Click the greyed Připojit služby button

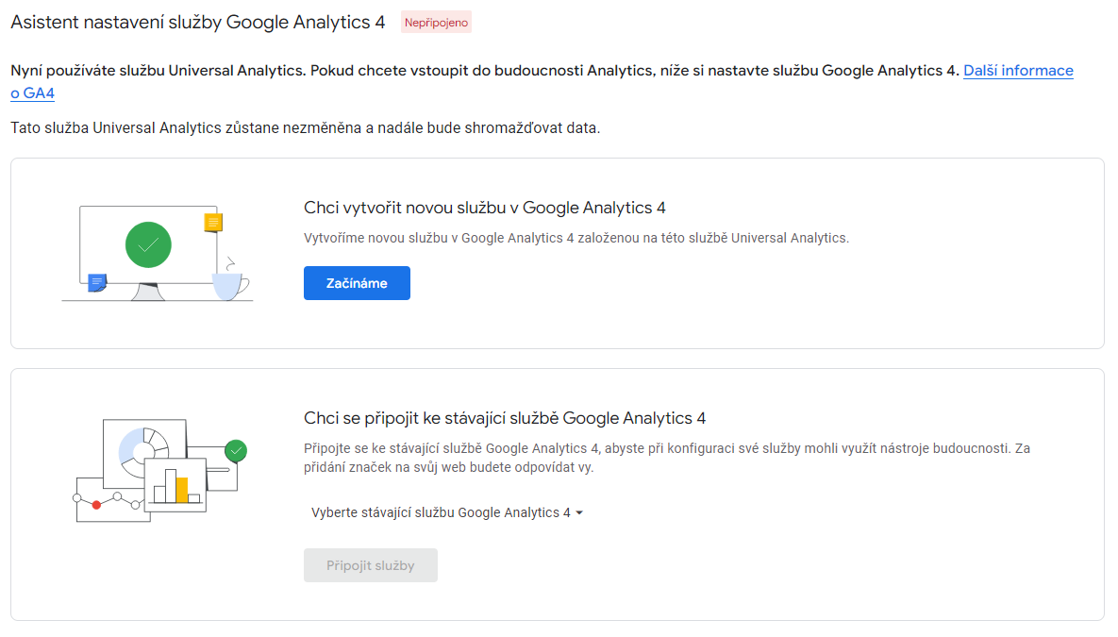371,565
